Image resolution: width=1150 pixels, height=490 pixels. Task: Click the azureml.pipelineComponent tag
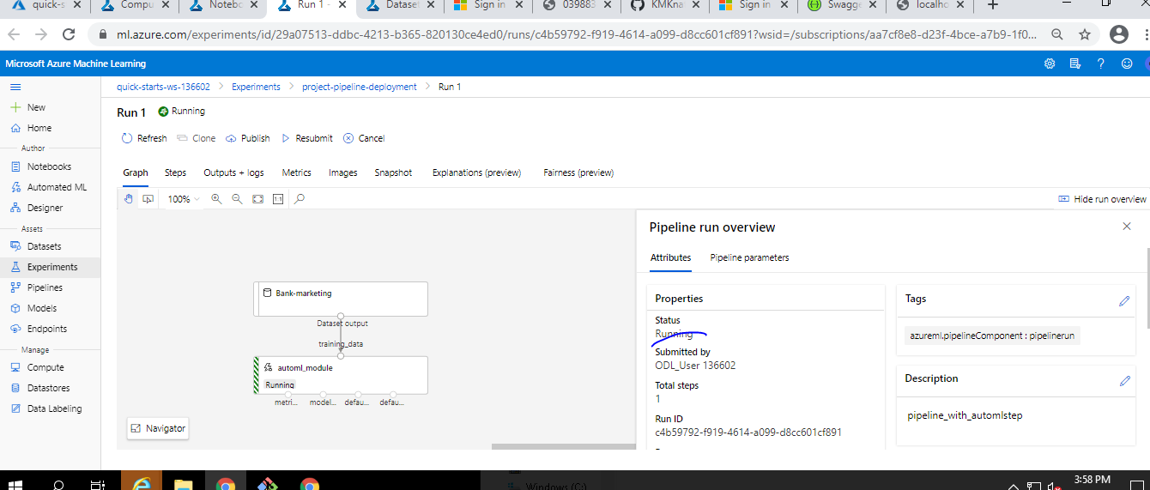tap(992, 336)
